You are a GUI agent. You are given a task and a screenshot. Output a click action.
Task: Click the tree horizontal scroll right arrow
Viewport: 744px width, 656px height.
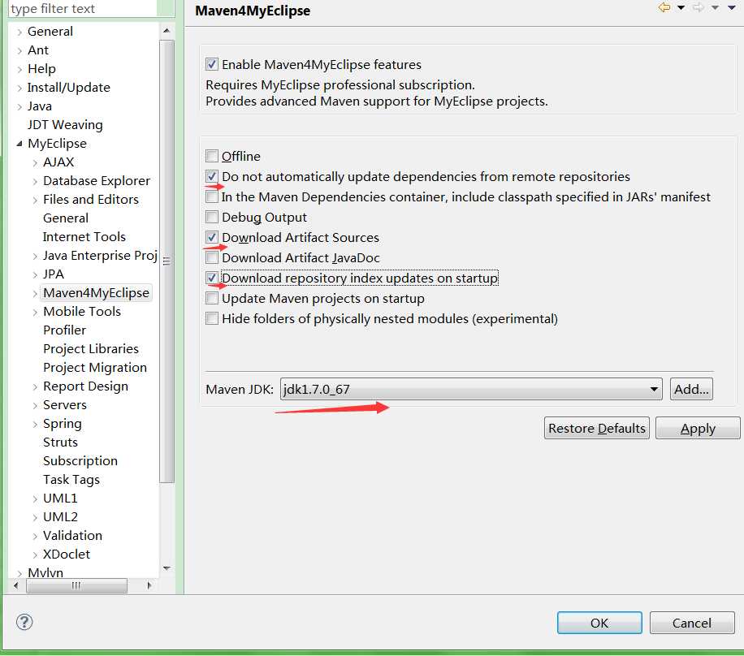click(x=149, y=585)
